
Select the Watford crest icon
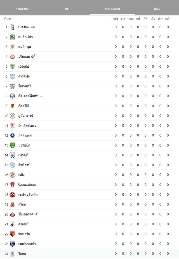click(x=12, y=234)
